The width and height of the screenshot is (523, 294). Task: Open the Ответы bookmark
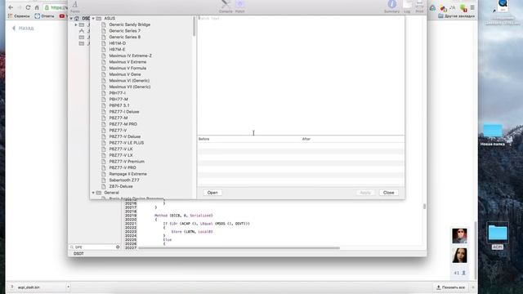pos(44,16)
